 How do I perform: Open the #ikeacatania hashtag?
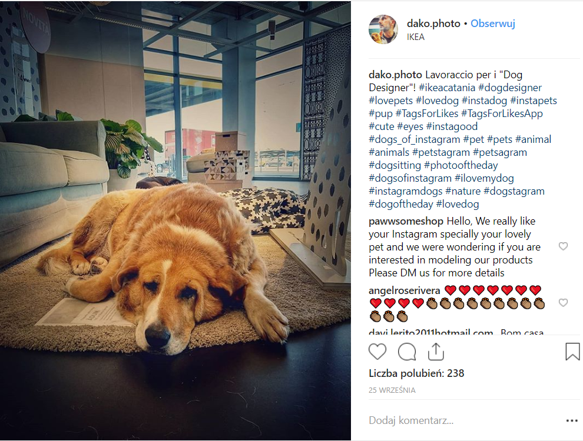pos(447,88)
